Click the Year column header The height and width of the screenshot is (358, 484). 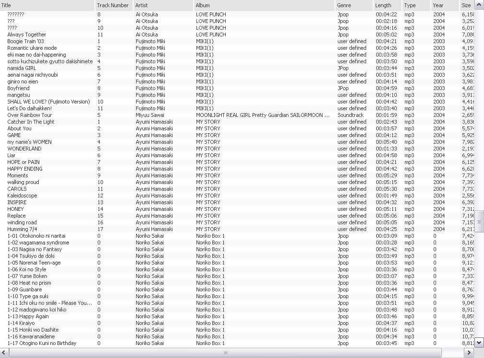(445, 5)
